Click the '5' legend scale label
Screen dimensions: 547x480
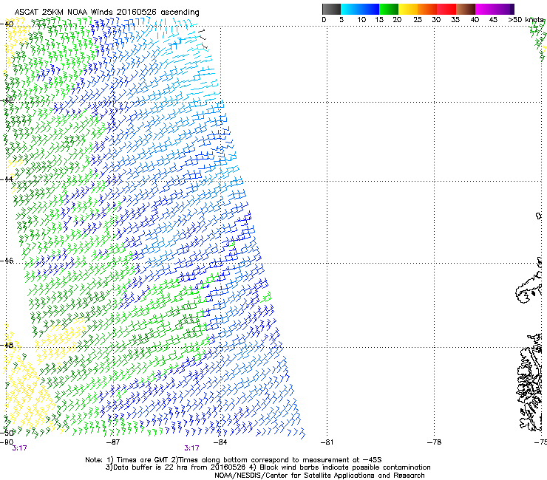point(342,20)
